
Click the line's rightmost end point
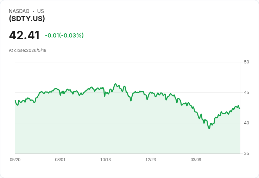[240, 108]
